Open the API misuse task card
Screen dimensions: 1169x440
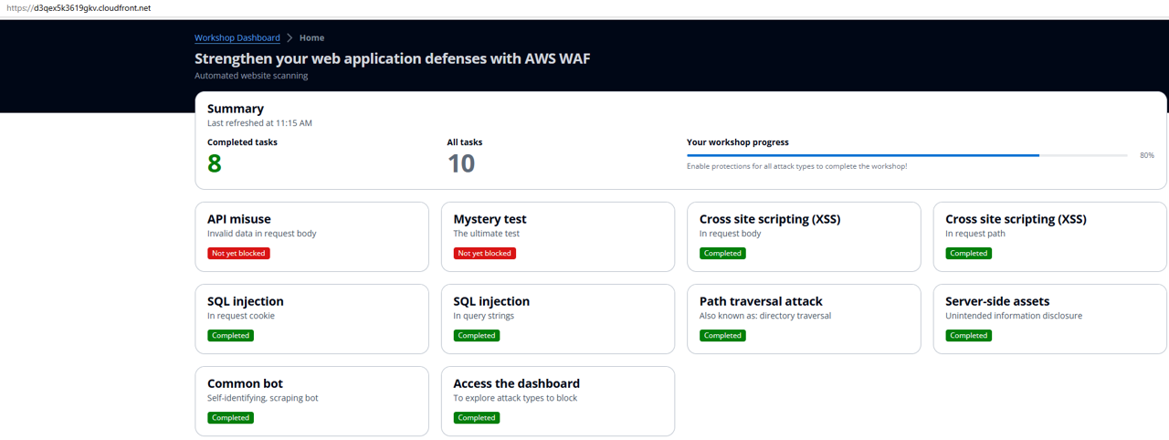pos(311,236)
